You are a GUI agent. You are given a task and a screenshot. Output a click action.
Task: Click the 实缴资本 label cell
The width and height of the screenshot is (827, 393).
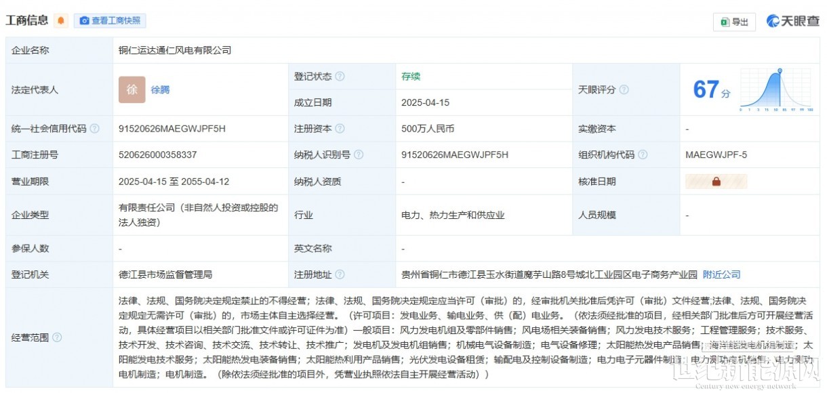coord(626,129)
